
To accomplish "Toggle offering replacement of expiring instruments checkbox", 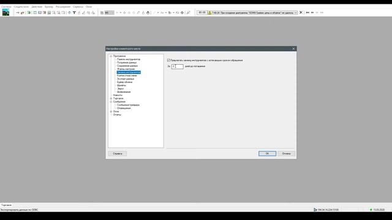I will point(168,61).
